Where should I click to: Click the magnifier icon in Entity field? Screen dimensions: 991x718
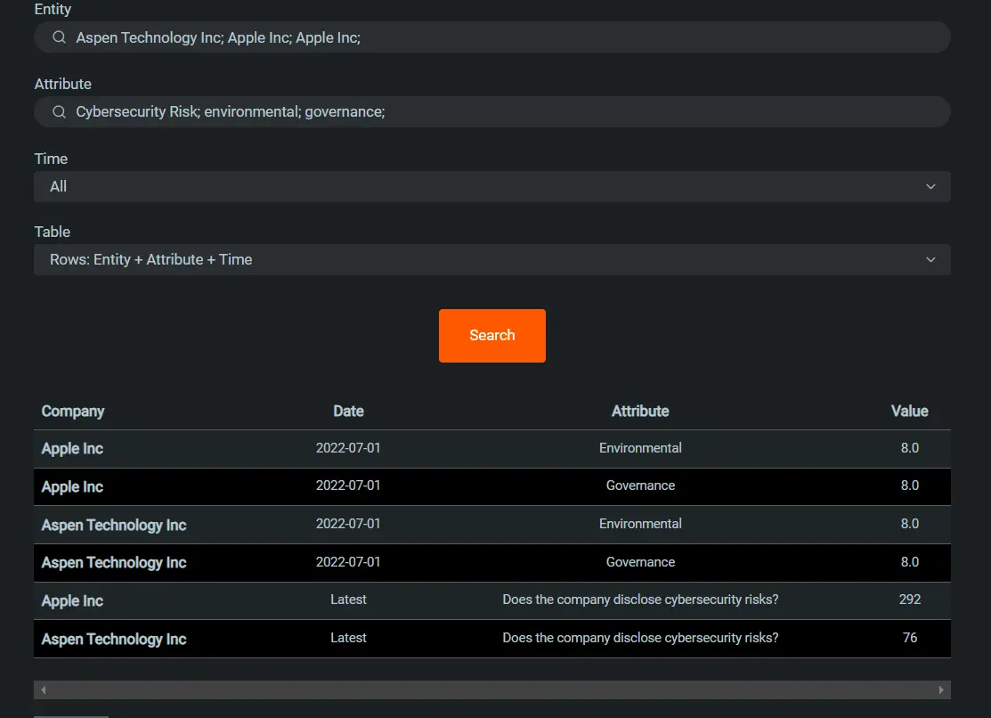[x=59, y=37]
